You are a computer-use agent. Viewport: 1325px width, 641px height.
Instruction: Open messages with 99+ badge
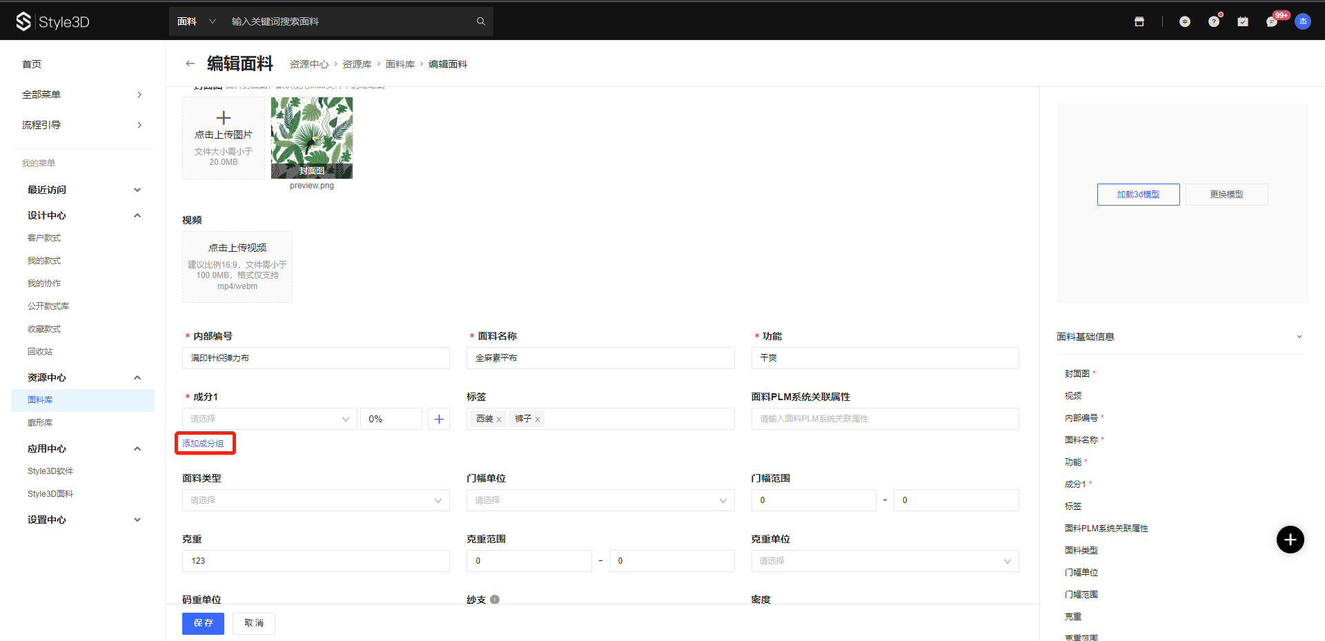tap(1272, 22)
